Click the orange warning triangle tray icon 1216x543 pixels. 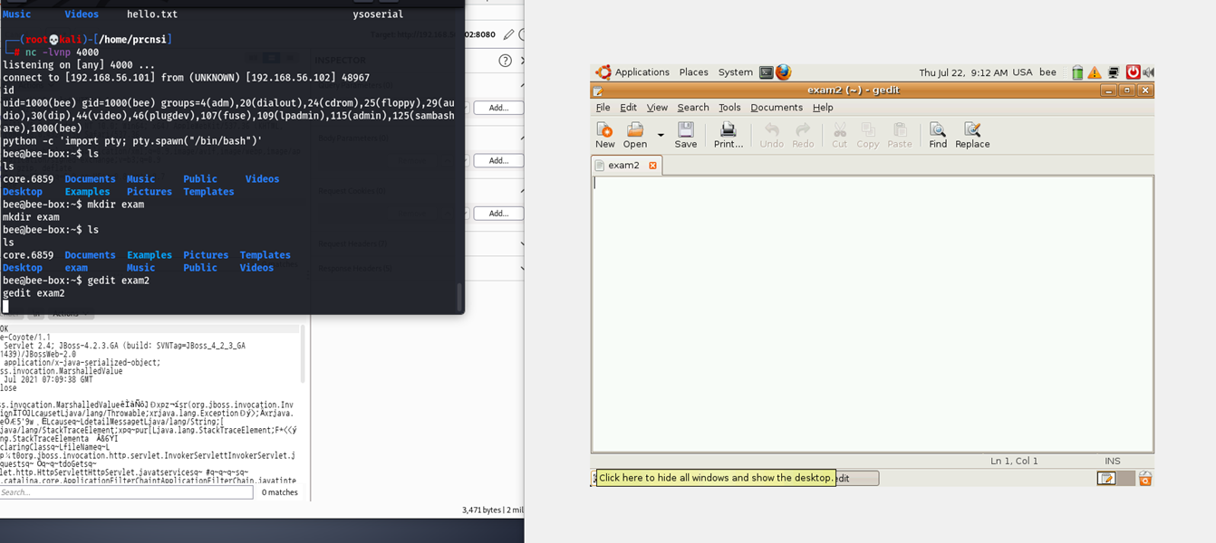coord(1095,72)
